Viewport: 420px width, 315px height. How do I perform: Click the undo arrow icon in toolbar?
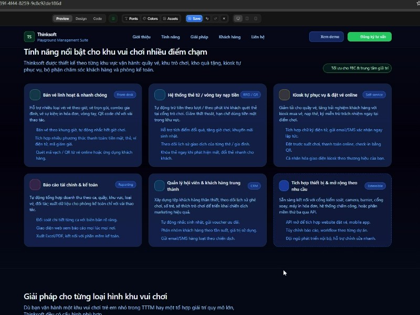[207, 18]
